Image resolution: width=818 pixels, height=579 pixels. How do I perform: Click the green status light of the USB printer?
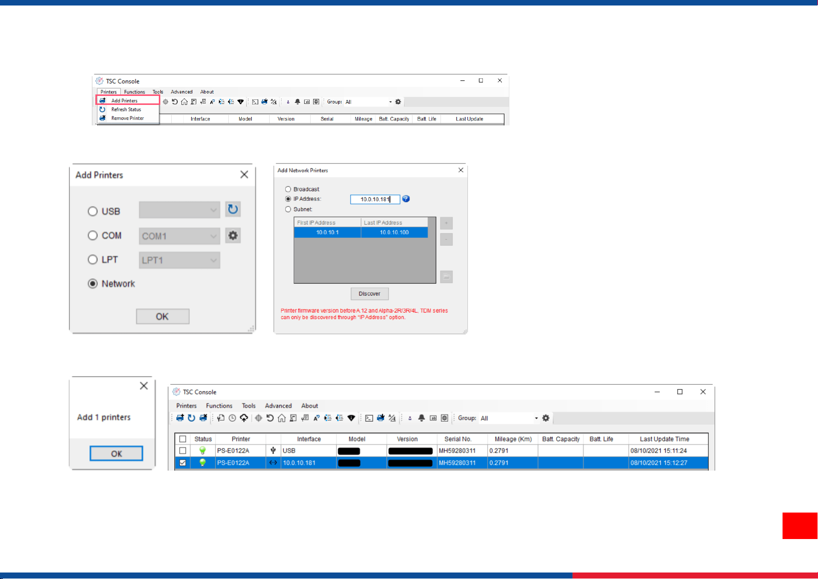(x=203, y=451)
